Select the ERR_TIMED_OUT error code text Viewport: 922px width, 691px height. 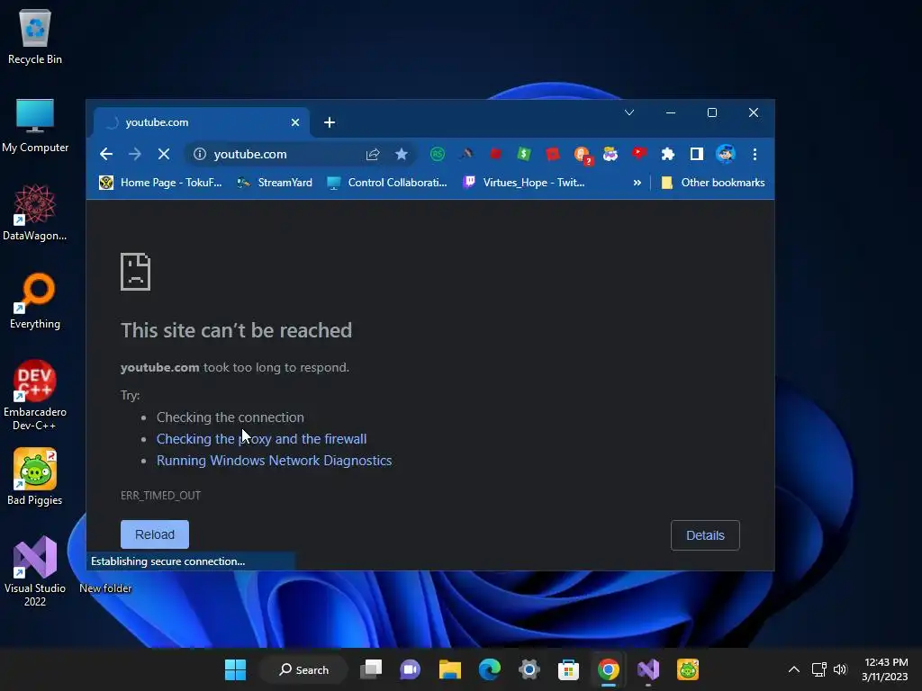point(160,496)
